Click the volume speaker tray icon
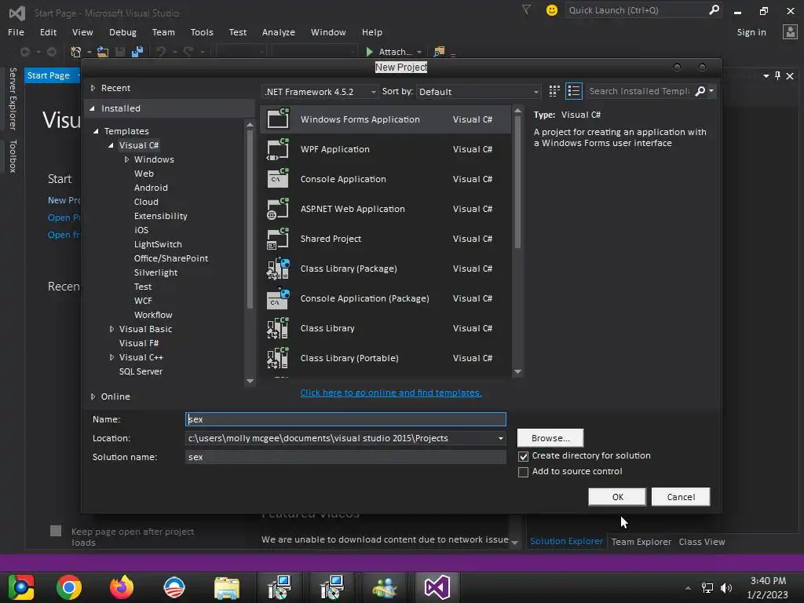804x603 pixels. pyautogui.click(x=726, y=587)
